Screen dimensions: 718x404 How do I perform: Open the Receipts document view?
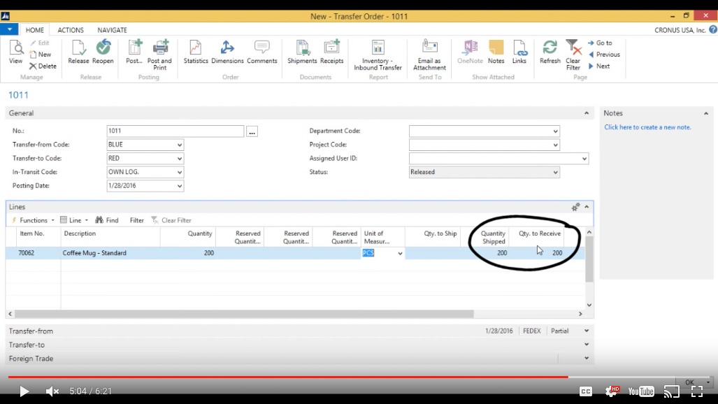click(x=331, y=53)
